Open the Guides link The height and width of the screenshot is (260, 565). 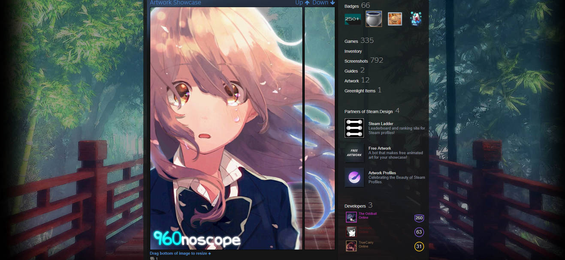click(x=351, y=71)
